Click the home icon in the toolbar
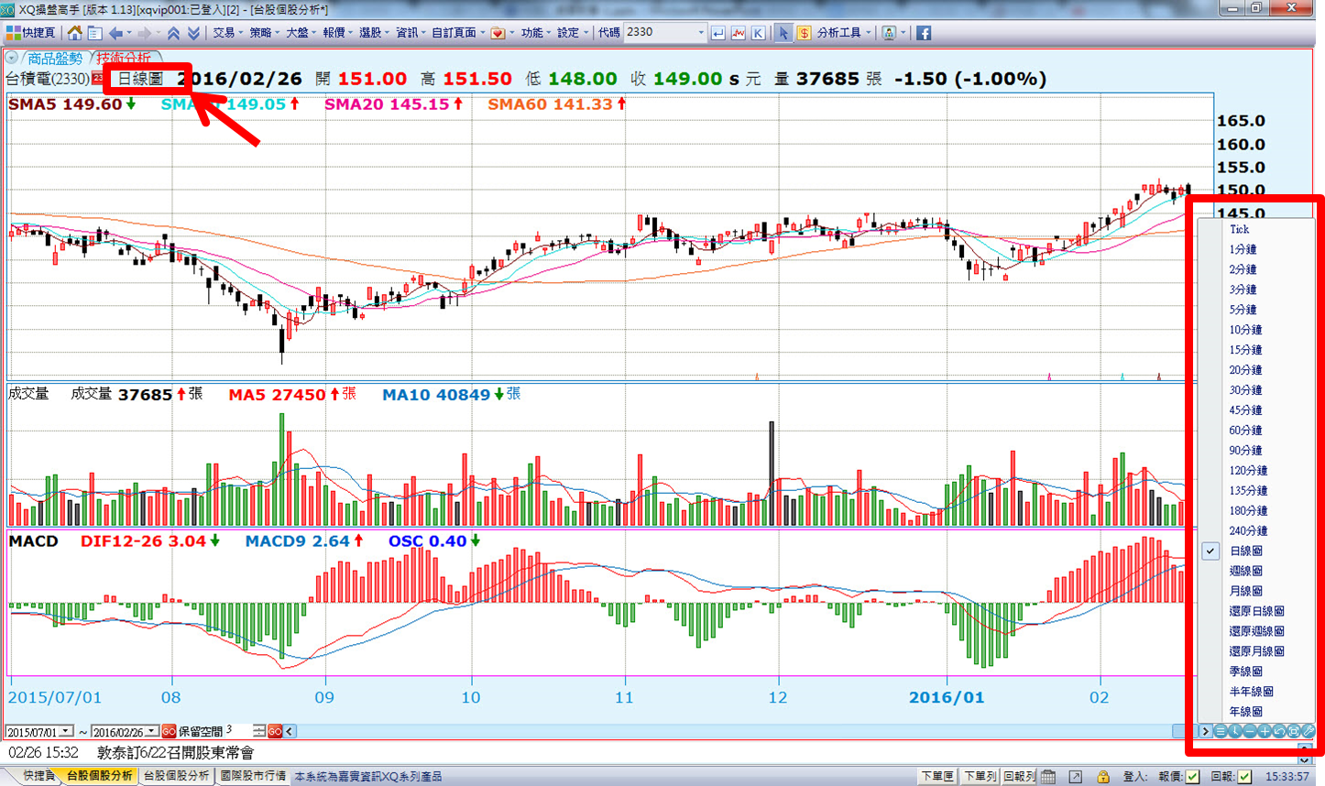 coord(75,33)
